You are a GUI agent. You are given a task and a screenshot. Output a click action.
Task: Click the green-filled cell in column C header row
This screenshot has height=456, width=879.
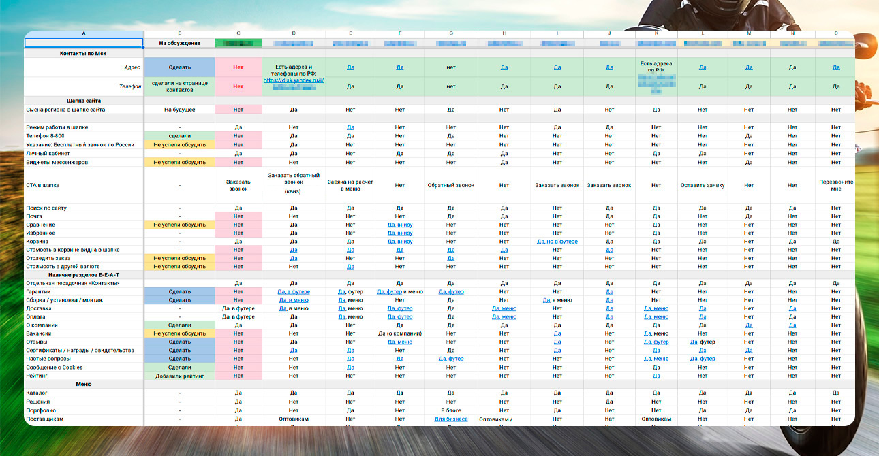pyautogui.click(x=238, y=43)
